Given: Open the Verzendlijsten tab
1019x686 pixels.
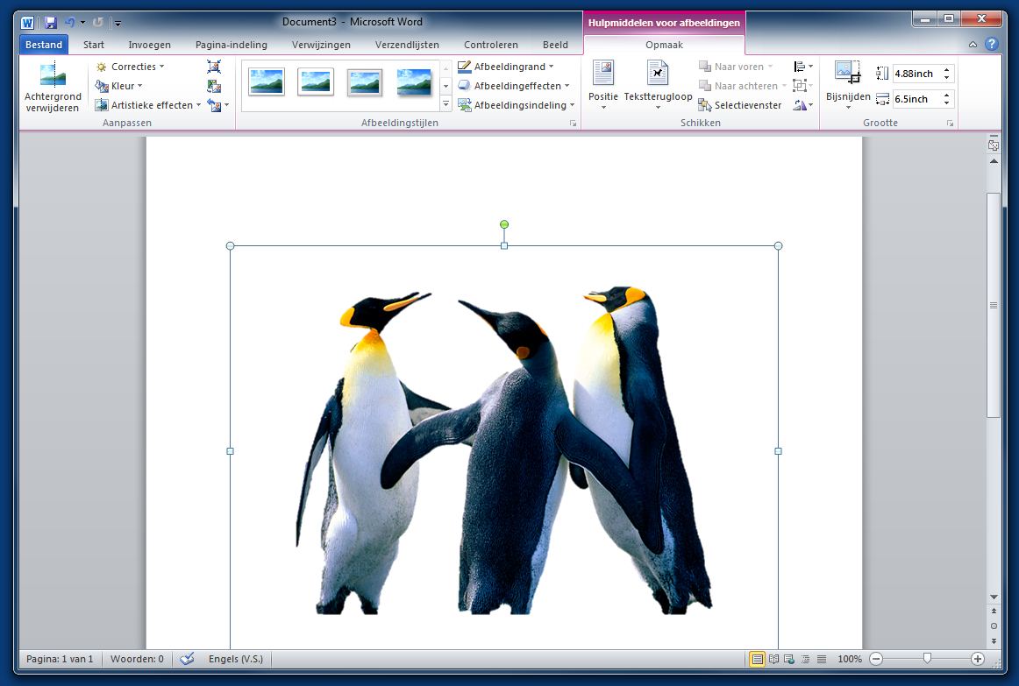Looking at the screenshot, I should (407, 45).
